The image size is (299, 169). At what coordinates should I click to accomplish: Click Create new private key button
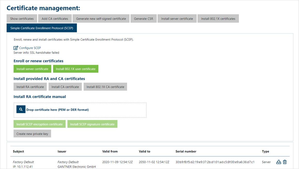point(32,134)
